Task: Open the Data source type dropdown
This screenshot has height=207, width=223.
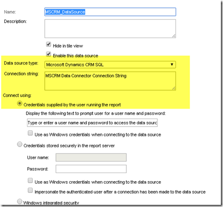Action: click(x=110, y=65)
